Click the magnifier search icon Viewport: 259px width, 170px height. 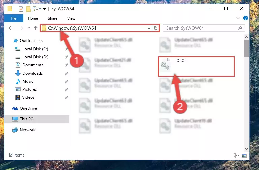(240, 28)
